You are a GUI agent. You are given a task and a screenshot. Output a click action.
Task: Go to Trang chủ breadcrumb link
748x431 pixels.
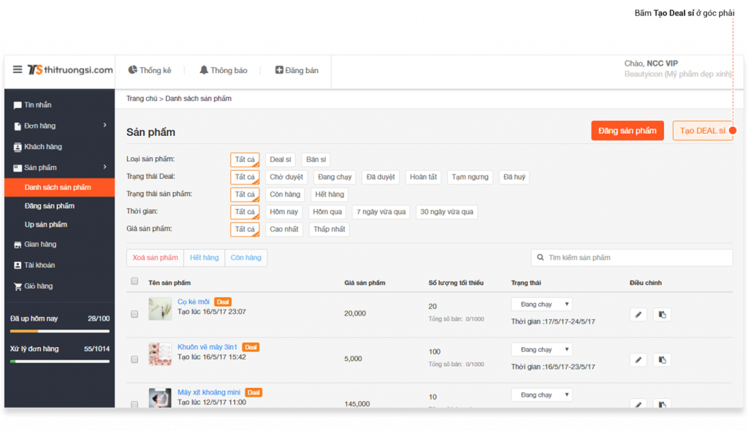(142, 99)
